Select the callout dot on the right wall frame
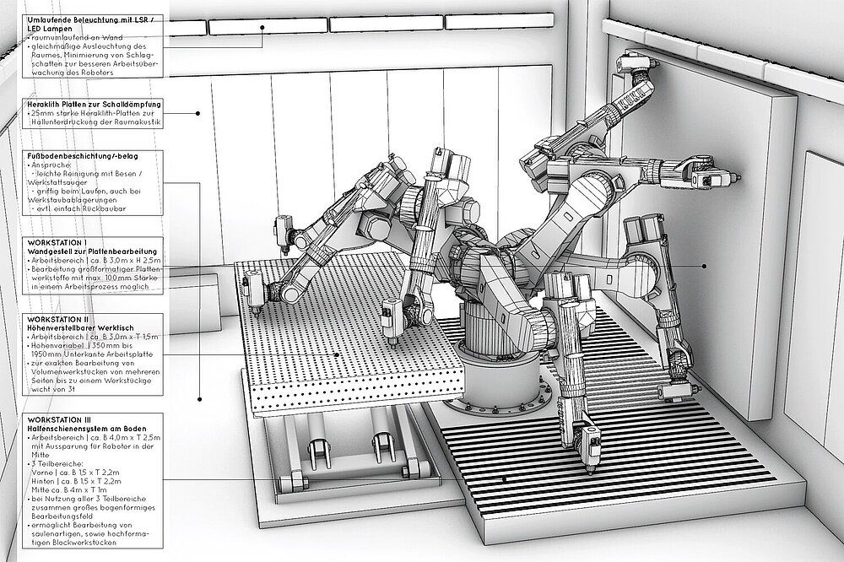Screen dimensions: 844x562 pyautogui.click(x=705, y=266)
